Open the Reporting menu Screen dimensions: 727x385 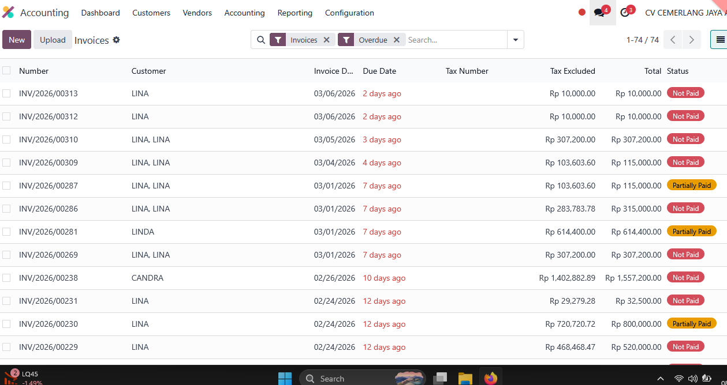point(294,13)
